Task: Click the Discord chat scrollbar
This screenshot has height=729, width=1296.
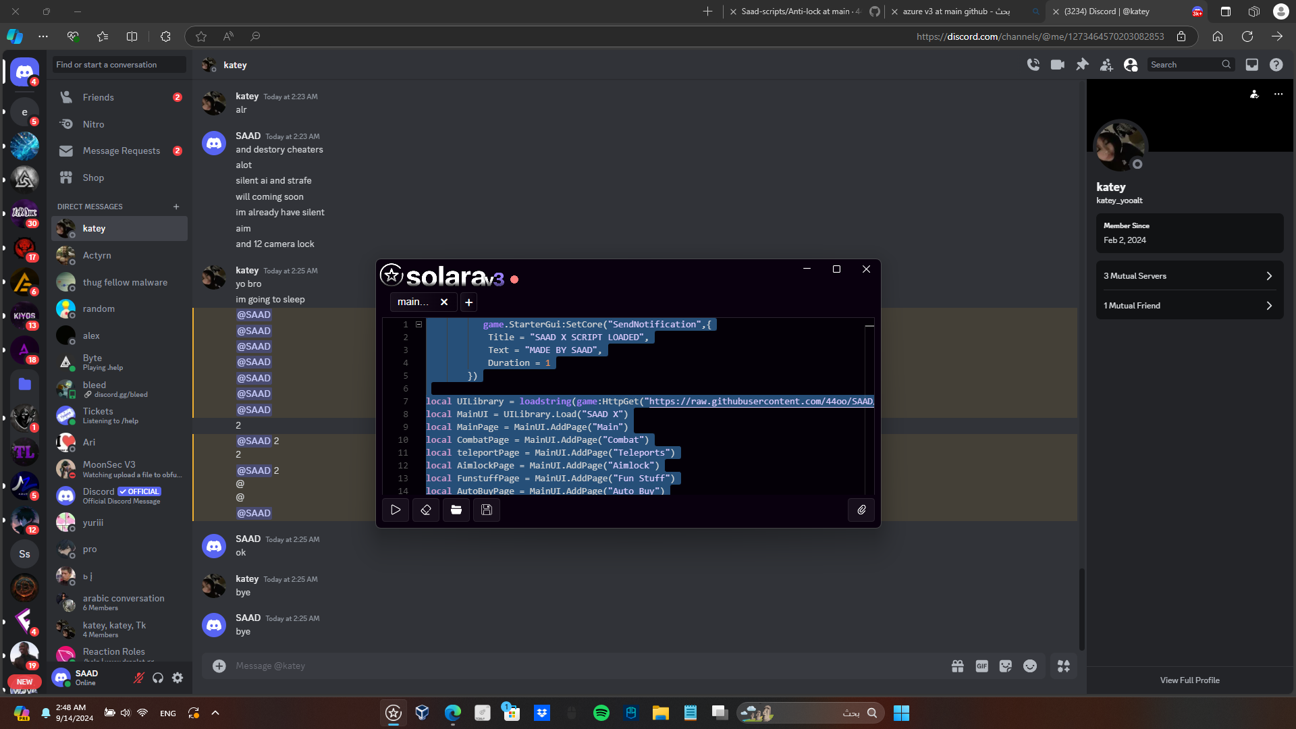Action: click(x=1082, y=609)
